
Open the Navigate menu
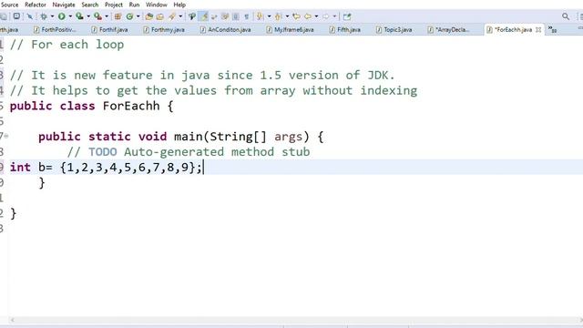click(x=63, y=5)
